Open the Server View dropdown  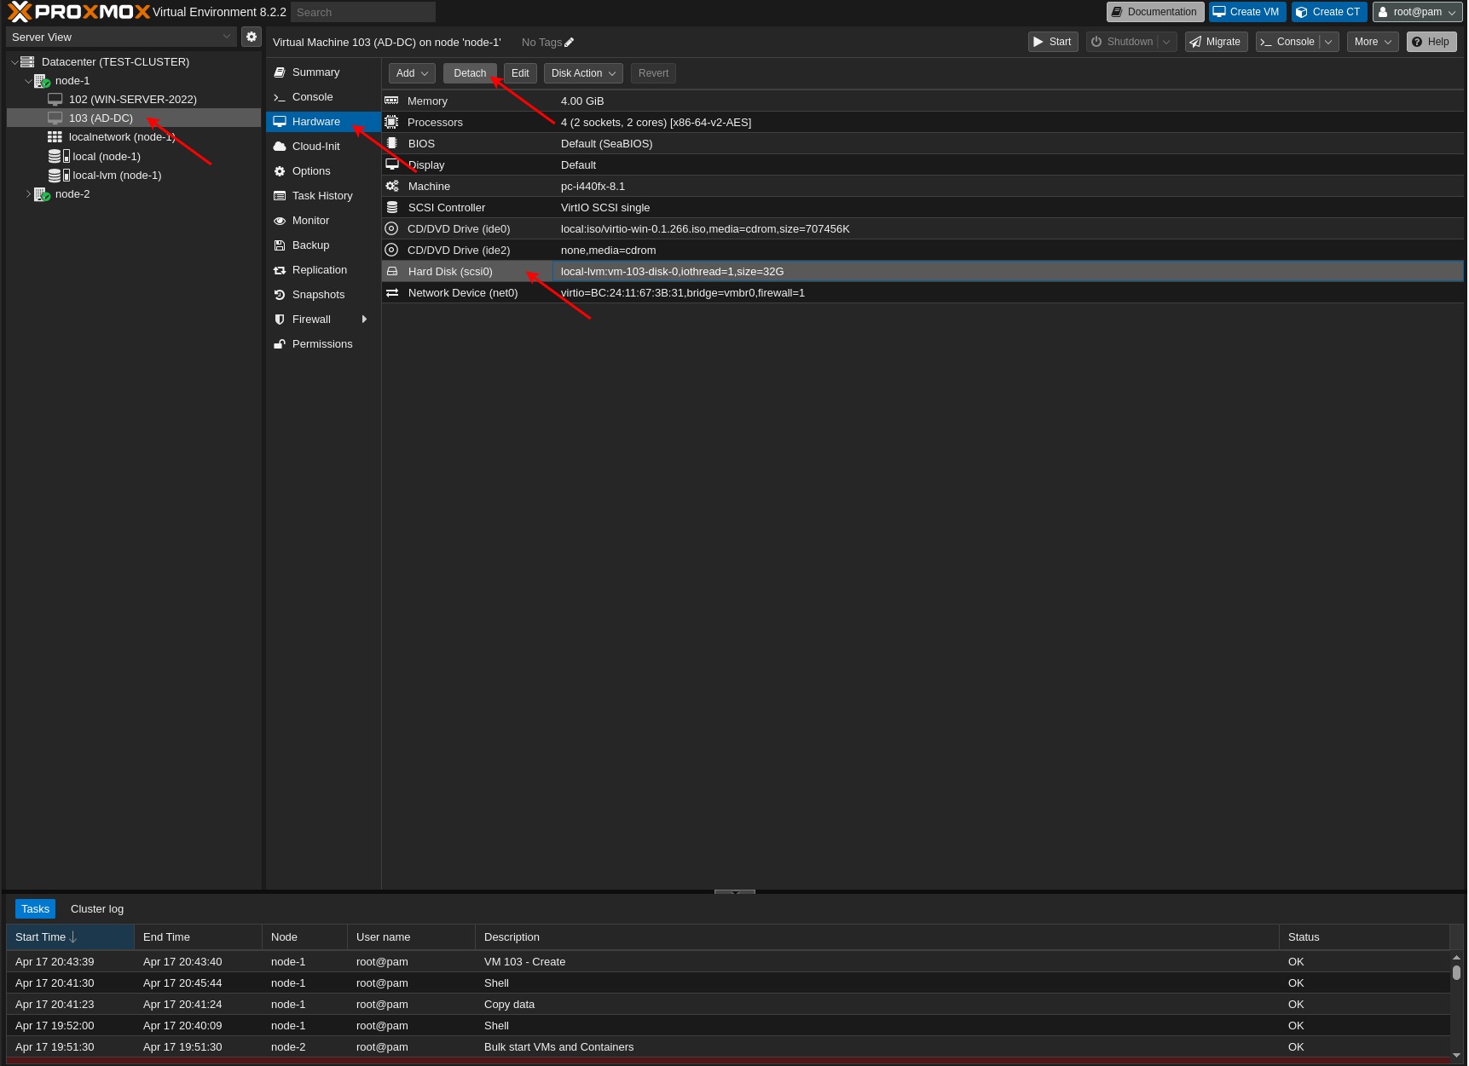(x=119, y=37)
